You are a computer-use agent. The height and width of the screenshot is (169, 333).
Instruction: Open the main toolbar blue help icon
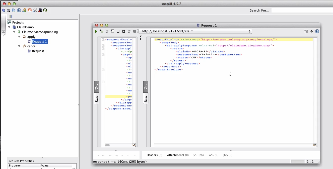point(19,10)
